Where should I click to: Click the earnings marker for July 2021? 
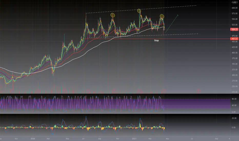tap(198, 91)
